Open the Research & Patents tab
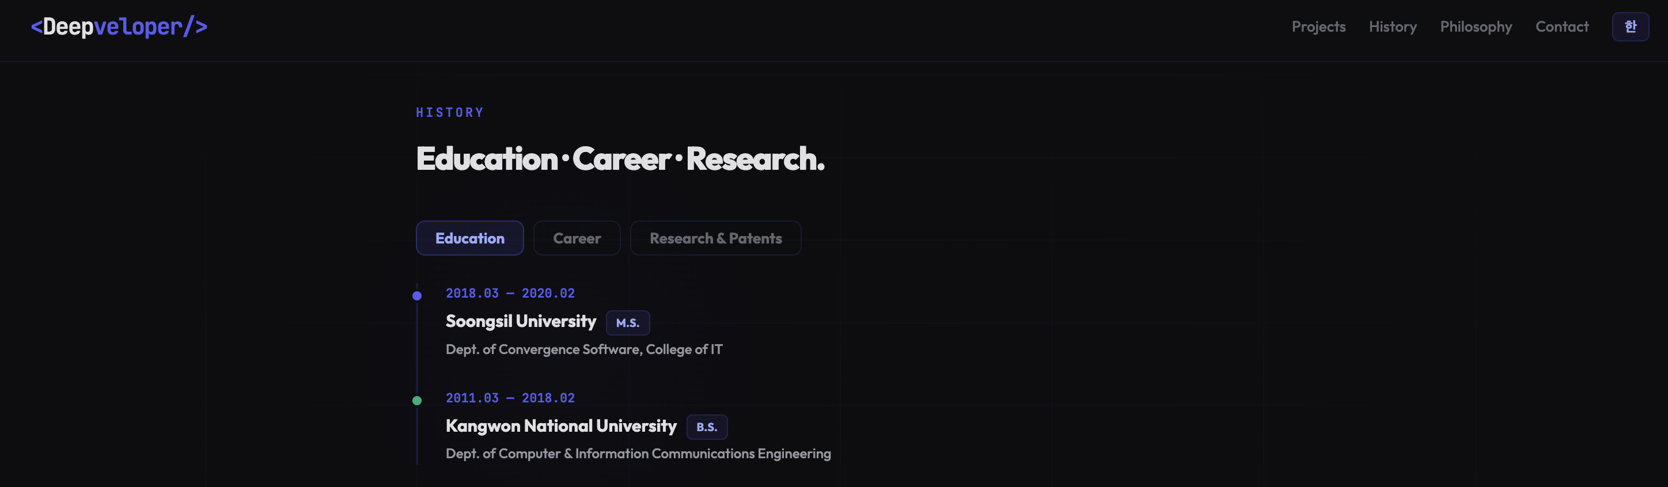The image size is (1668, 487). click(715, 238)
